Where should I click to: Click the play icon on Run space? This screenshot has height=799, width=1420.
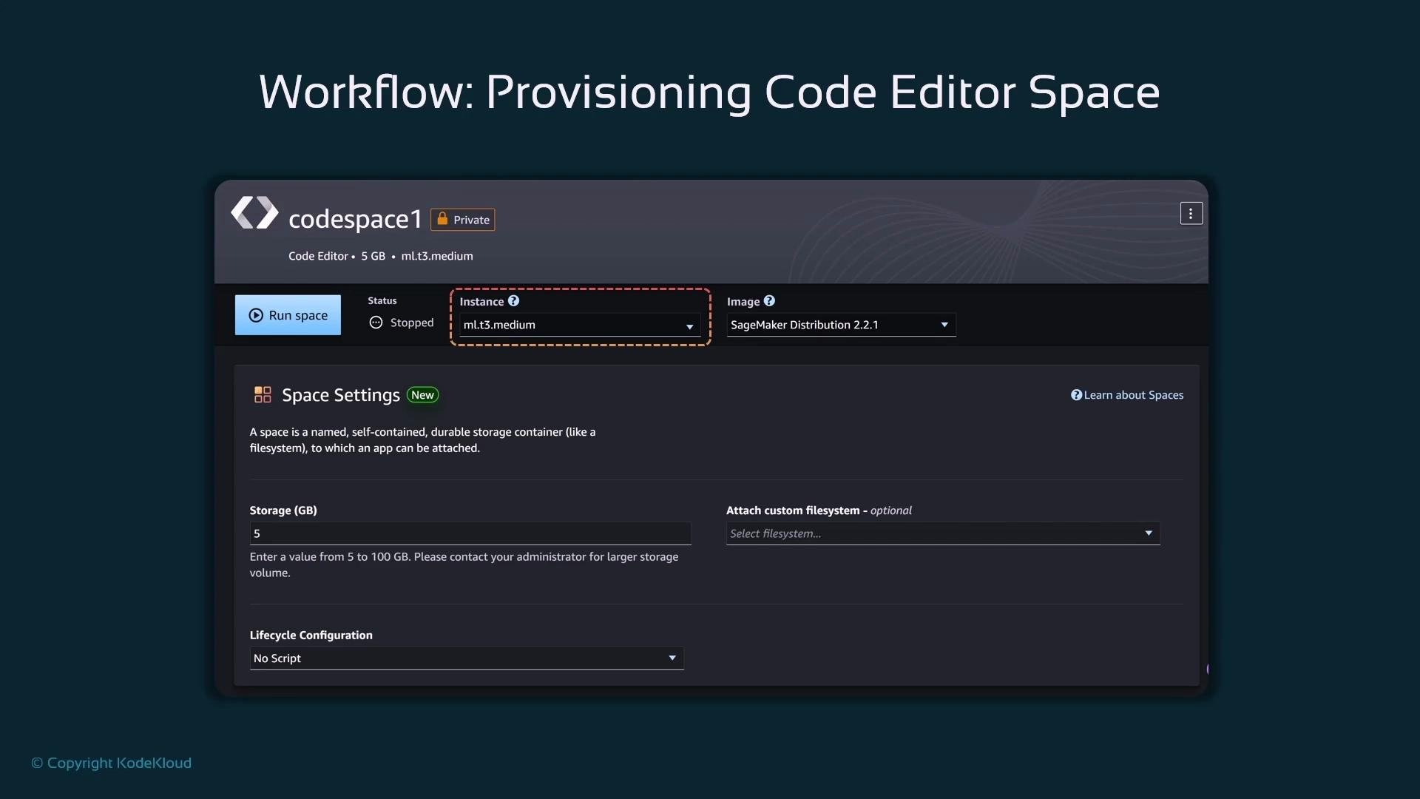(x=256, y=315)
